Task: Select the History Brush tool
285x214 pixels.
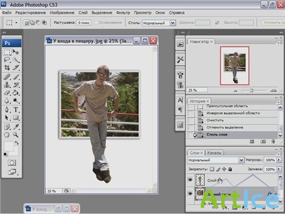Action: coord(16,85)
